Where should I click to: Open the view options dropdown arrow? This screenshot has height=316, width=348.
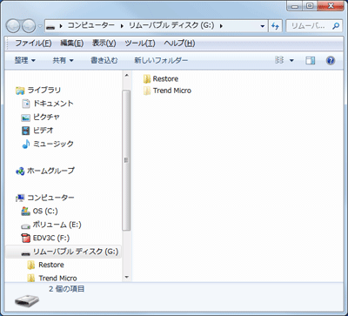(291, 61)
